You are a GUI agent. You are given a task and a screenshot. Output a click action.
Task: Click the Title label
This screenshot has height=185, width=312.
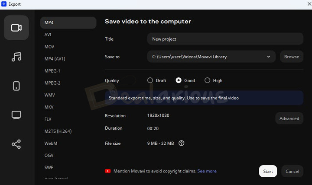tap(109, 39)
